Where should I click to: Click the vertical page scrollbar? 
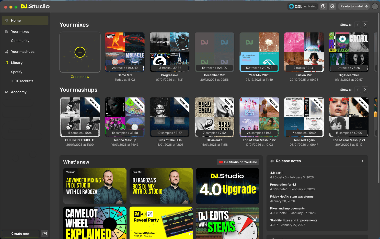(x=378, y=97)
